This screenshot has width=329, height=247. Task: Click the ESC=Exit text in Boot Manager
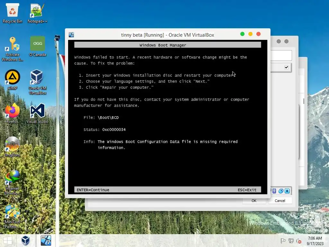247,190
